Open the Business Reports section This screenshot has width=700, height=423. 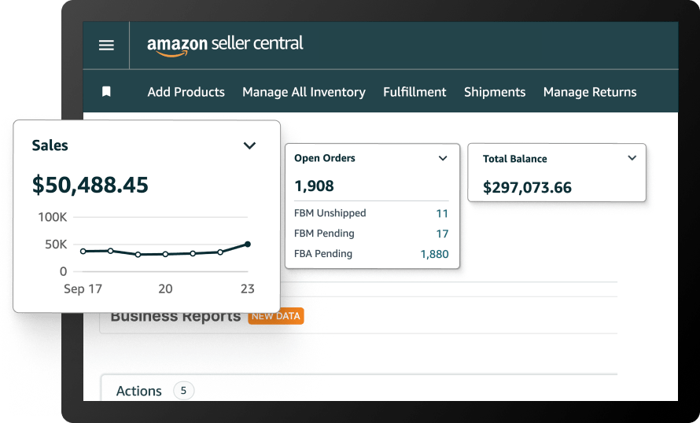coord(175,316)
